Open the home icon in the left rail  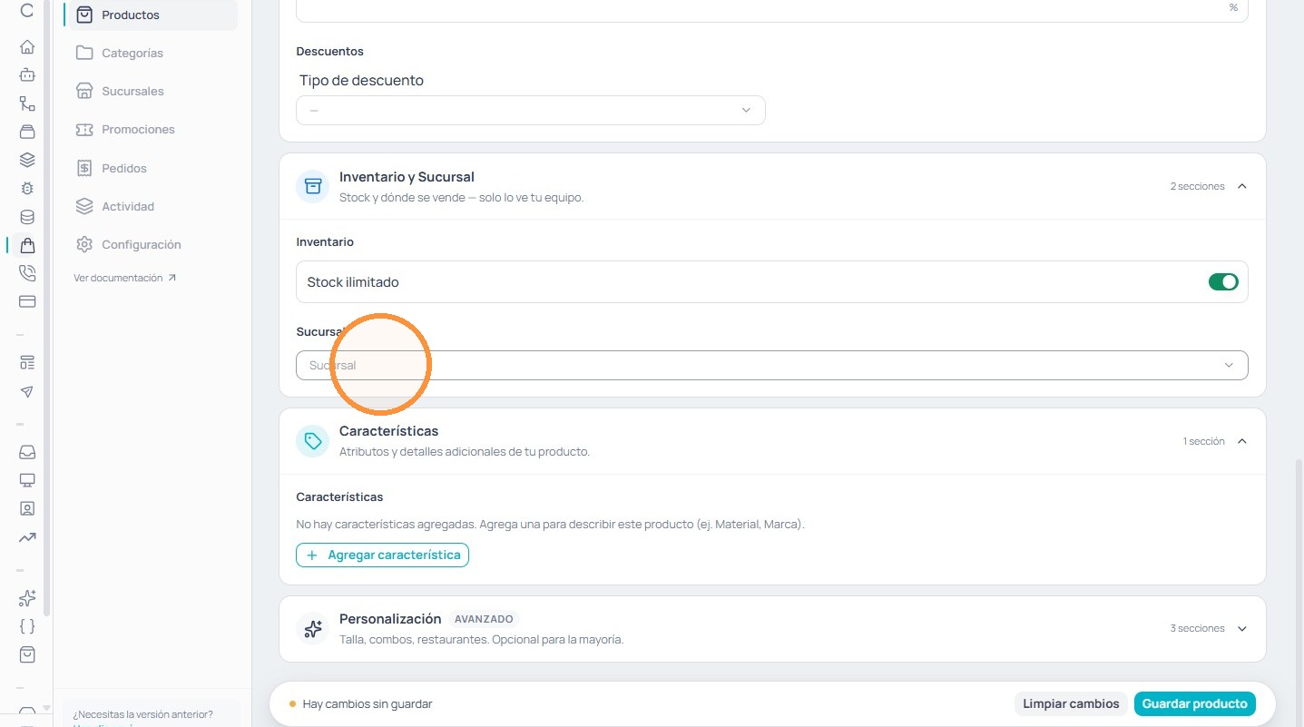pos(27,47)
